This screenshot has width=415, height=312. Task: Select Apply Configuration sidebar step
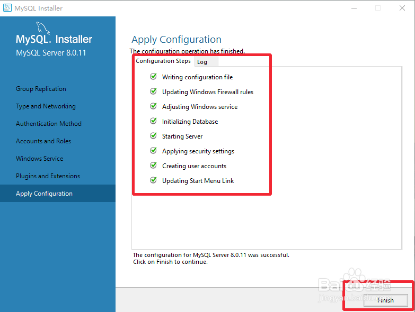click(58, 193)
